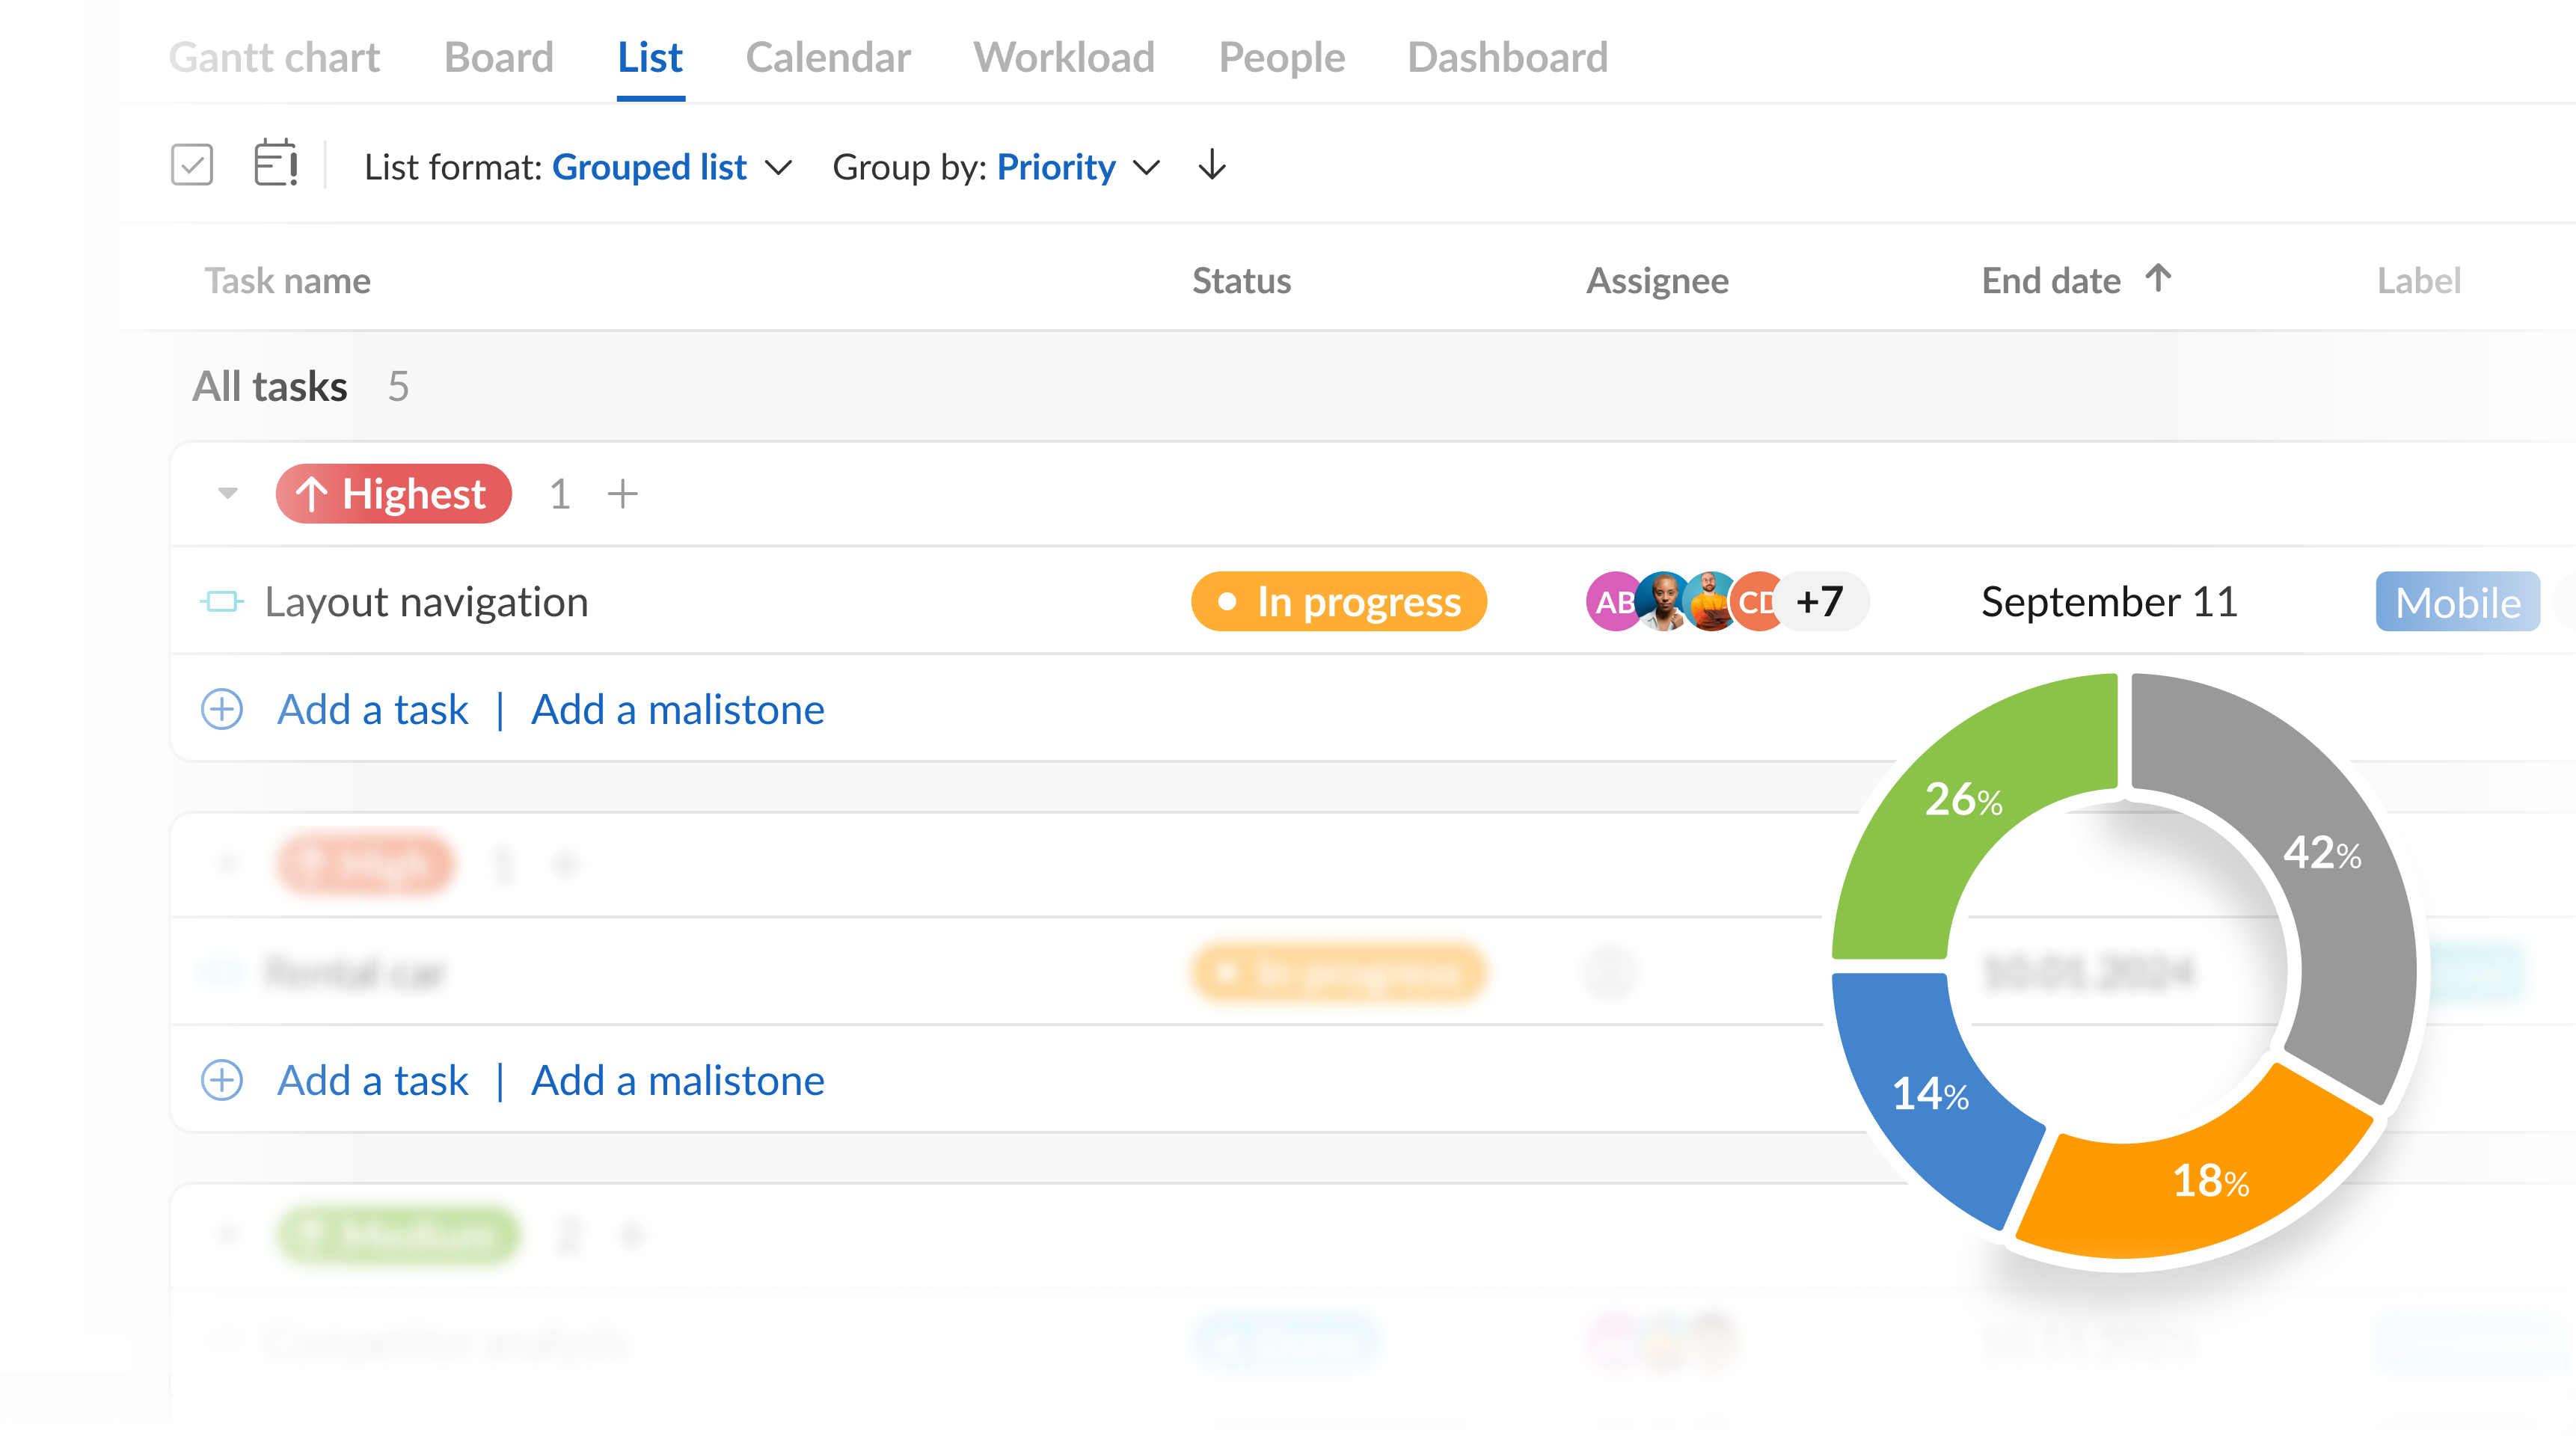The height and width of the screenshot is (1436, 2576).
Task: Switch to the Workload tab
Action: click(x=1064, y=57)
